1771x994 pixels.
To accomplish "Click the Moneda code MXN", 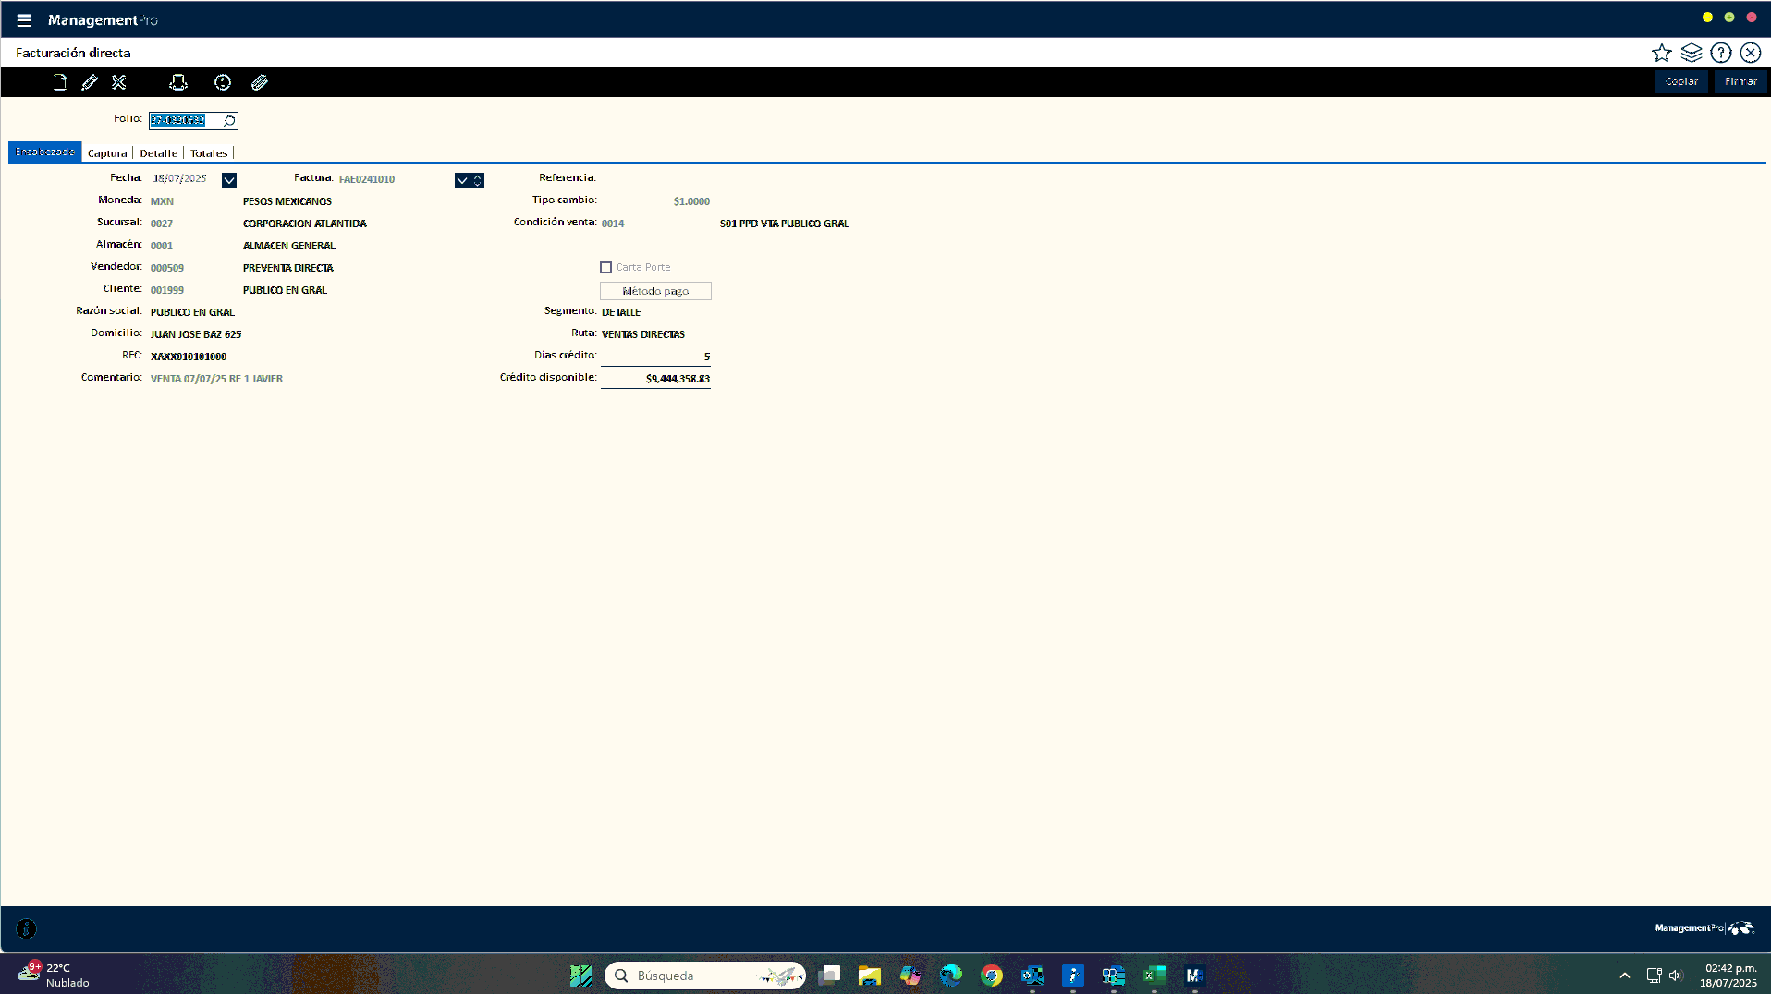I will [162, 201].
